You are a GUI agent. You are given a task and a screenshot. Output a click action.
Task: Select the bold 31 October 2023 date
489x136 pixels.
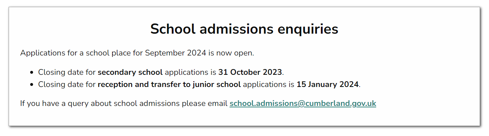click(x=250, y=72)
